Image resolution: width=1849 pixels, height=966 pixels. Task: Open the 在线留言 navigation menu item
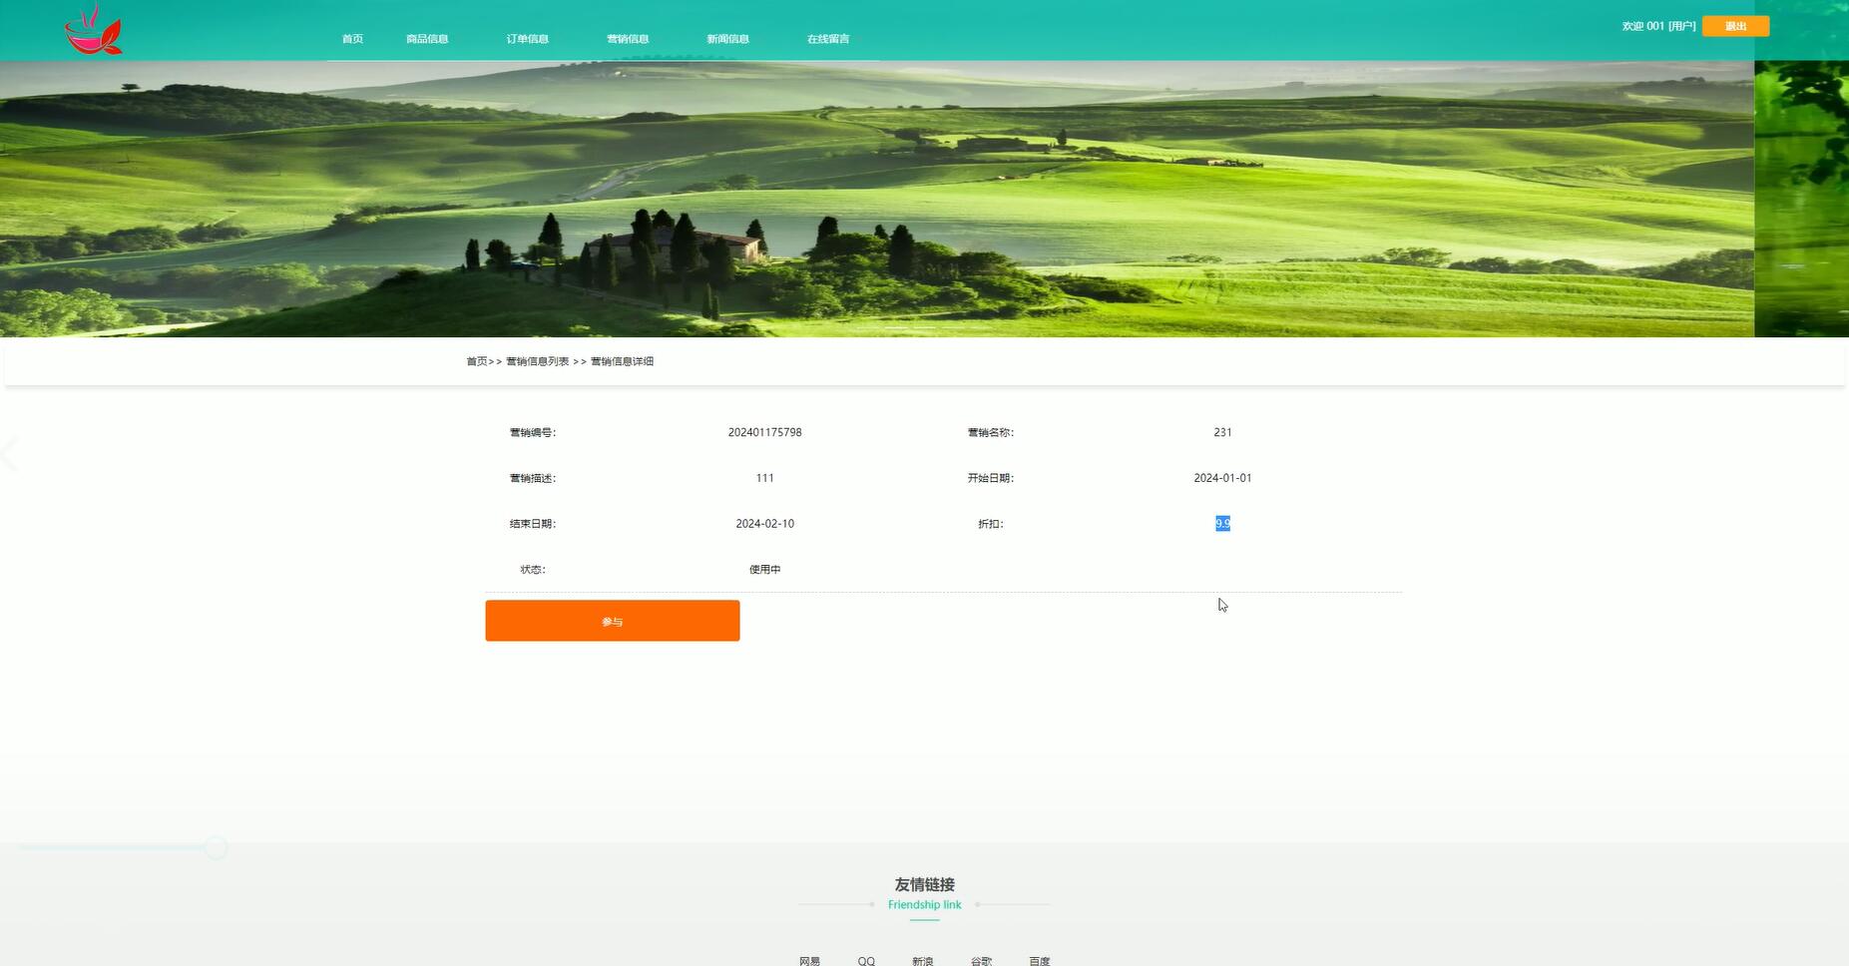pos(828,39)
